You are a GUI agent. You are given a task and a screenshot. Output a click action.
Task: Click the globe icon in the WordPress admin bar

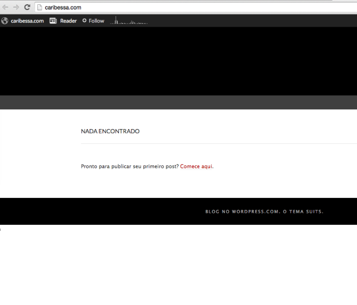click(5, 21)
